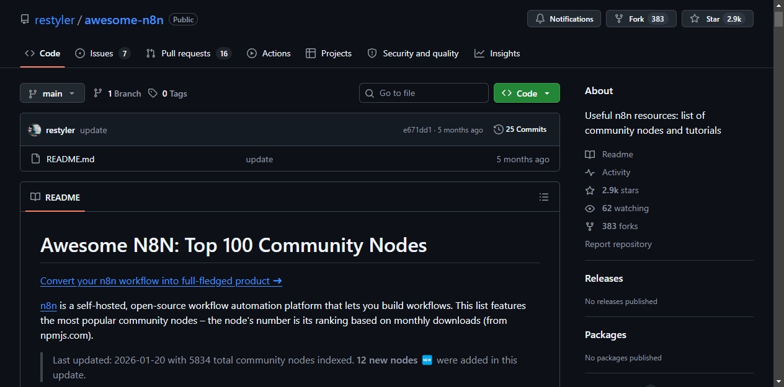This screenshot has height=387, width=784.
Task: Select the README tab in file viewer
Action: click(x=55, y=197)
